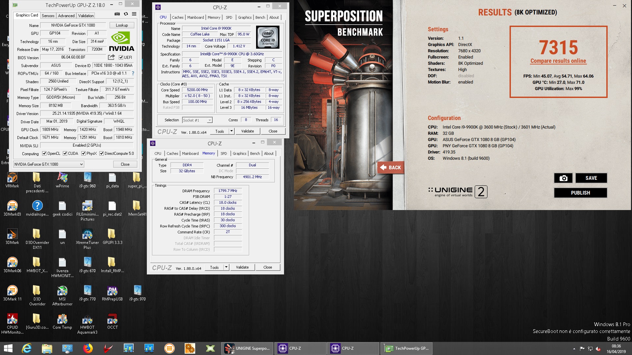This screenshot has height=355, width=632.
Task: Open the XtremeTuner Plus desktop icon
Action: (x=87, y=239)
